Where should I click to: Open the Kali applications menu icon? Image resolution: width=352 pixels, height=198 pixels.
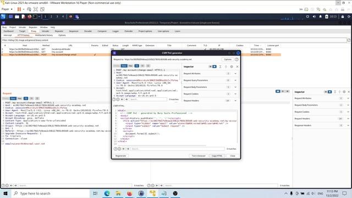(x=3, y=16)
